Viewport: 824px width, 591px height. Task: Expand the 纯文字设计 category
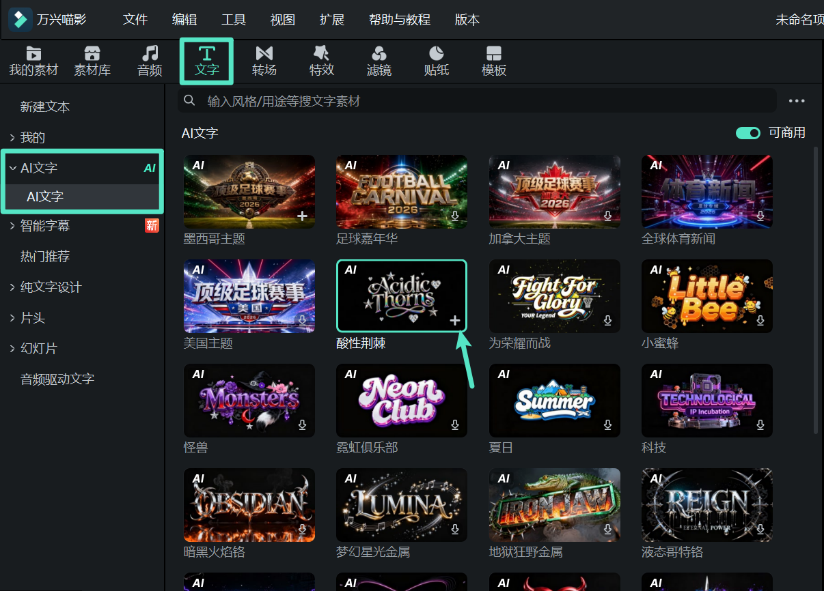[12, 287]
